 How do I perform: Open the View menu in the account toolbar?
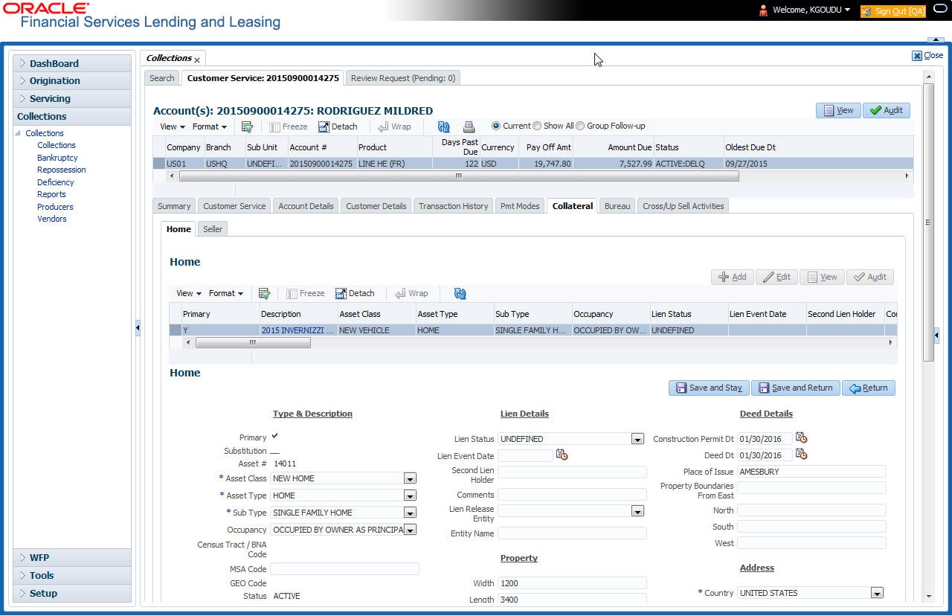coord(172,126)
